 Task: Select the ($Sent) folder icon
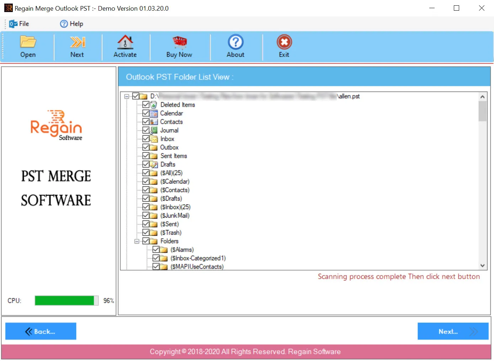pos(154,224)
